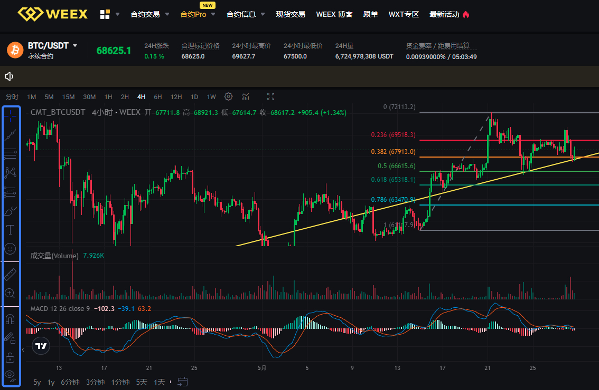Set date range to 1天
The height and width of the screenshot is (390, 599).
[x=160, y=382]
